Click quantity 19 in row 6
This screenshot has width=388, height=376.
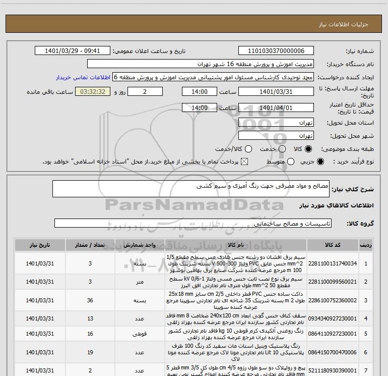(90, 352)
